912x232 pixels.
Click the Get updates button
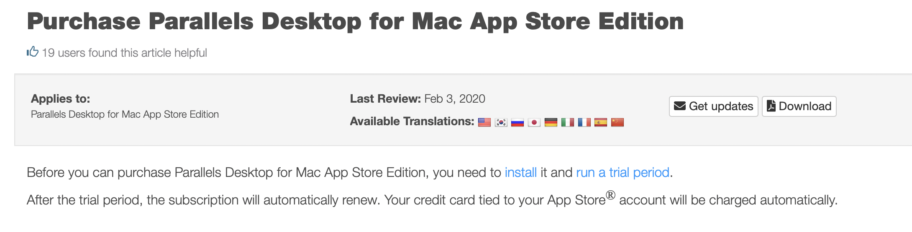click(x=713, y=106)
